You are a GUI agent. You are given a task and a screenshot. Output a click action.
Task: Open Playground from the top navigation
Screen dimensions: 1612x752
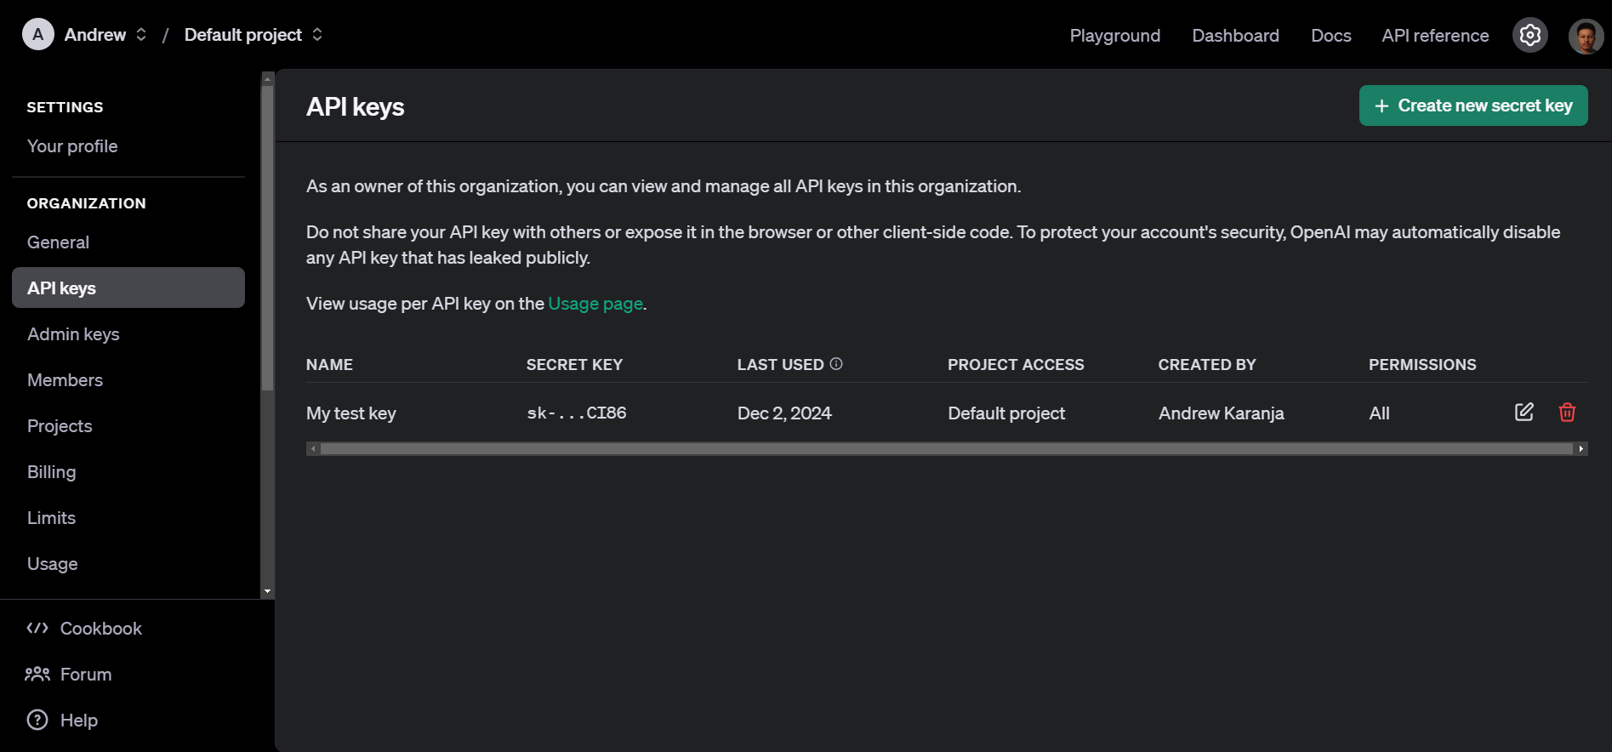[x=1114, y=36]
